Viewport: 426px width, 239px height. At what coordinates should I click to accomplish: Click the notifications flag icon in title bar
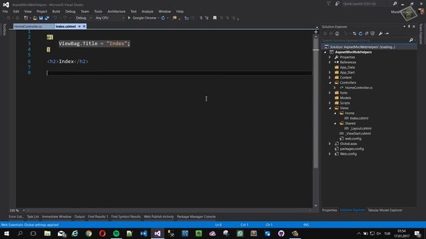click(328, 3)
